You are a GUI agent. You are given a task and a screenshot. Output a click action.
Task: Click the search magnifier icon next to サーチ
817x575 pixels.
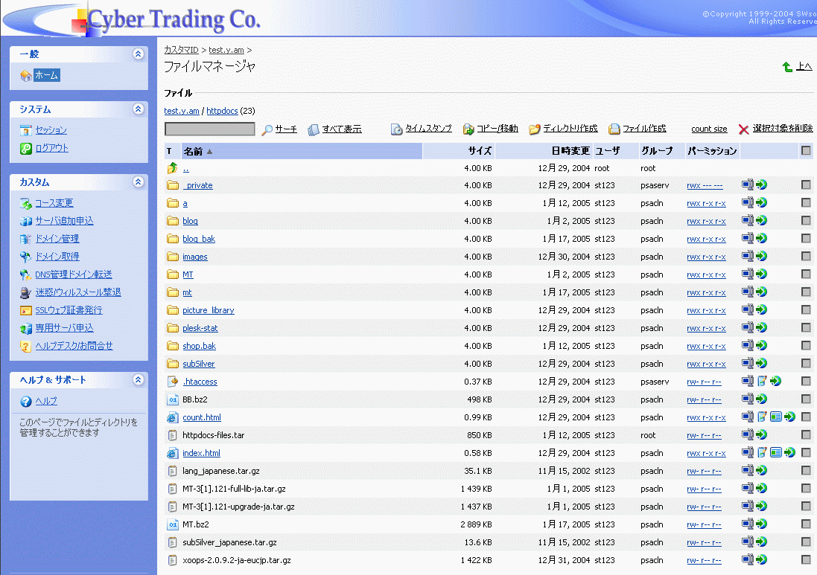pyautogui.click(x=267, y=129)
